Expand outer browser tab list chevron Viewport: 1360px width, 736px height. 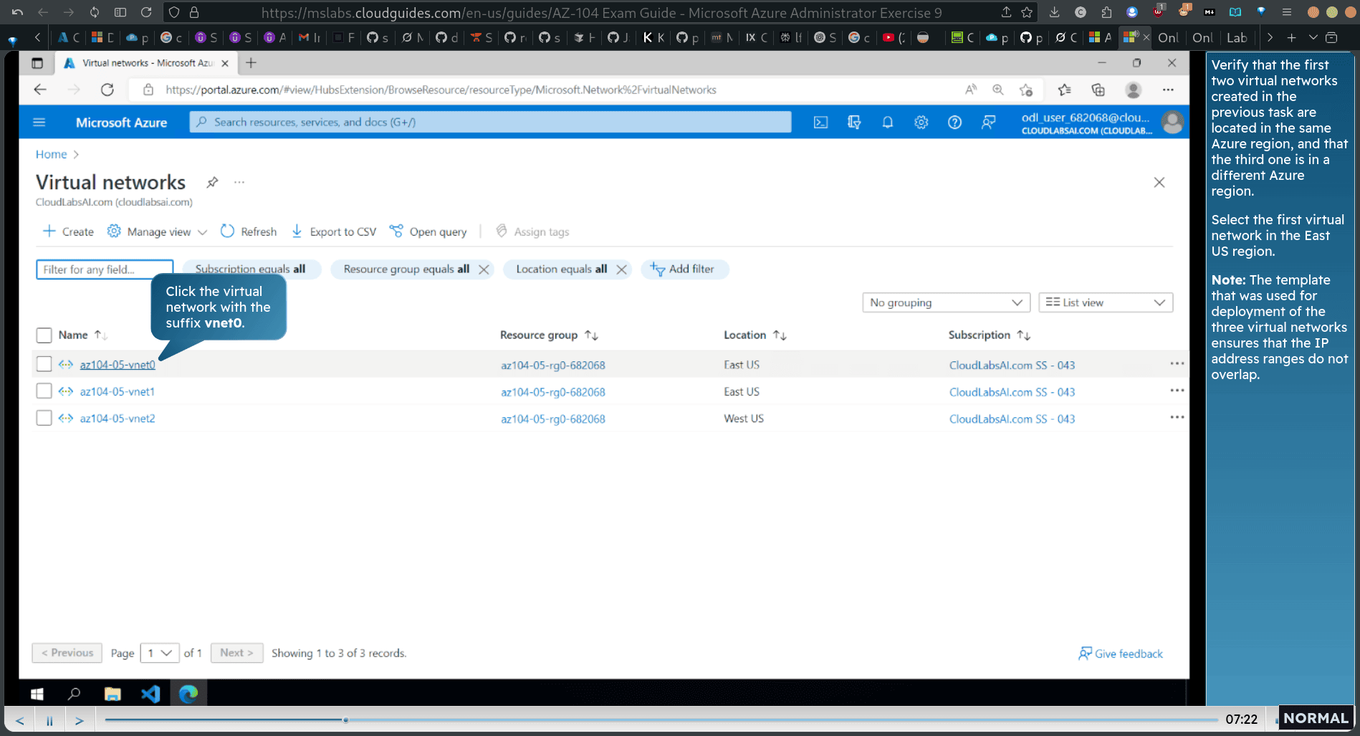pyautogui.click(x=1313, y=37)
